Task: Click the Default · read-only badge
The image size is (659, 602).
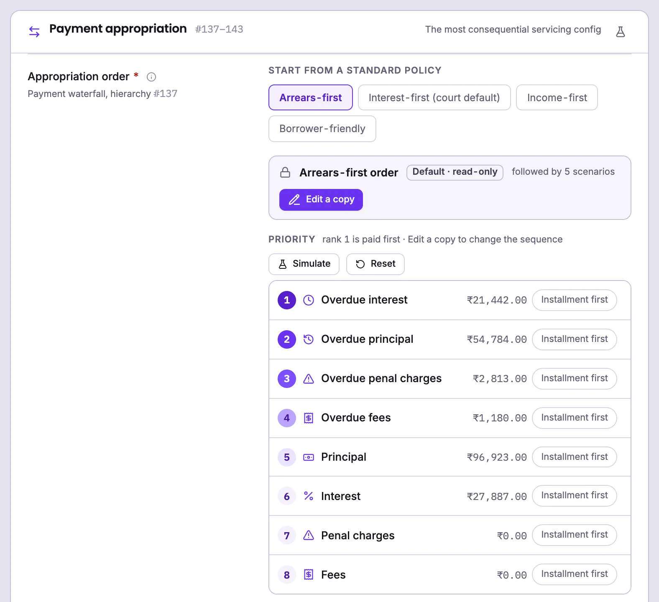Action: (x=455, y=172)
